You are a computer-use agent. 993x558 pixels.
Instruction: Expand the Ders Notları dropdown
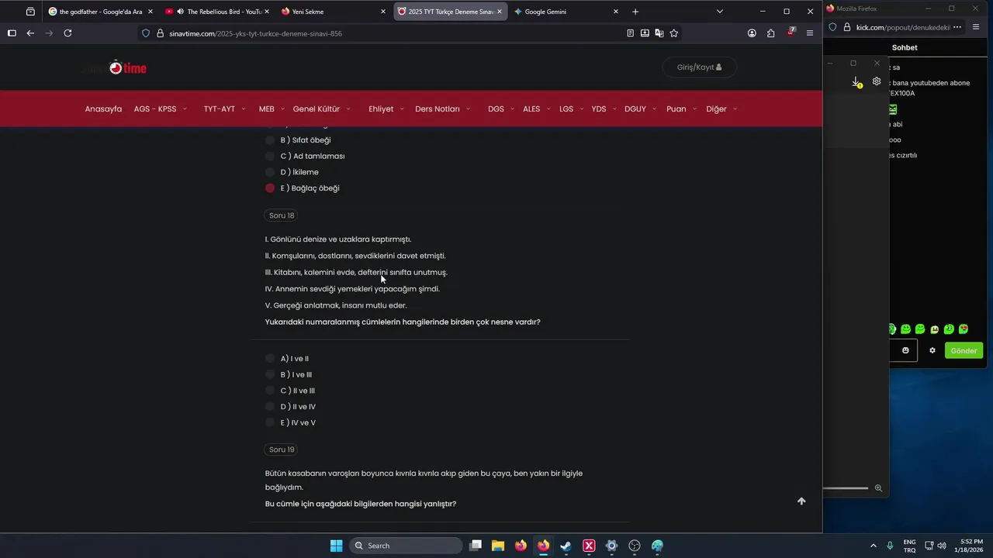coord(443,109)
